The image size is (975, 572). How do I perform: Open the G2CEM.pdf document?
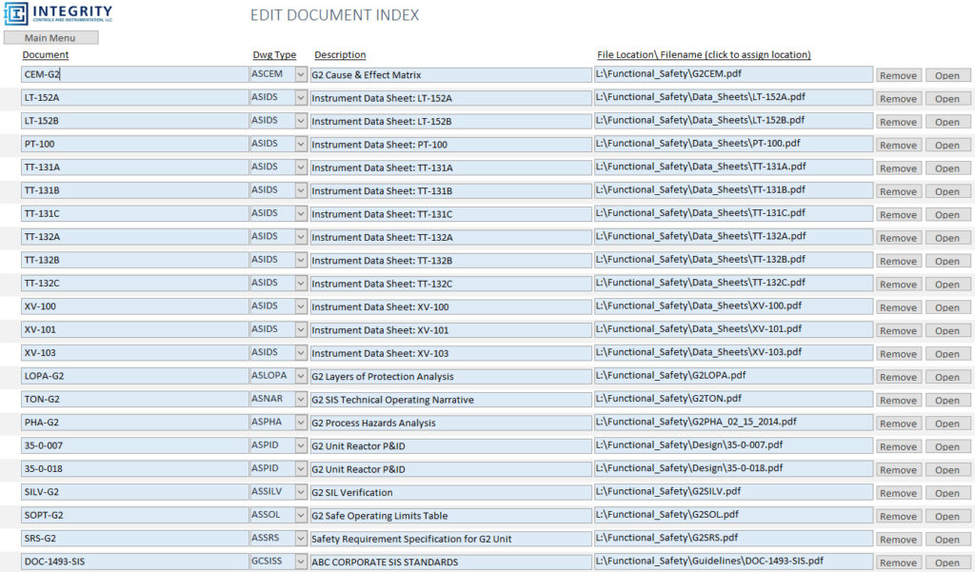tap(946, 76)
